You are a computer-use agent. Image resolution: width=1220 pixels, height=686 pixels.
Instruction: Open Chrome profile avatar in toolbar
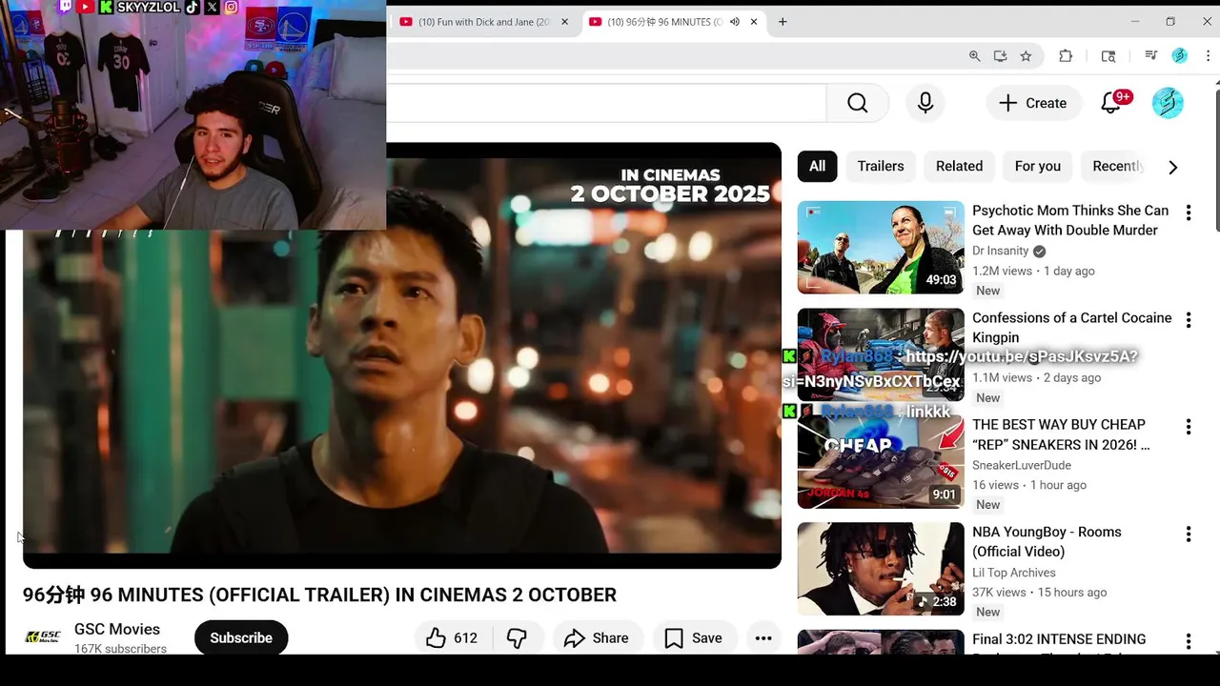click(1179, 56)
